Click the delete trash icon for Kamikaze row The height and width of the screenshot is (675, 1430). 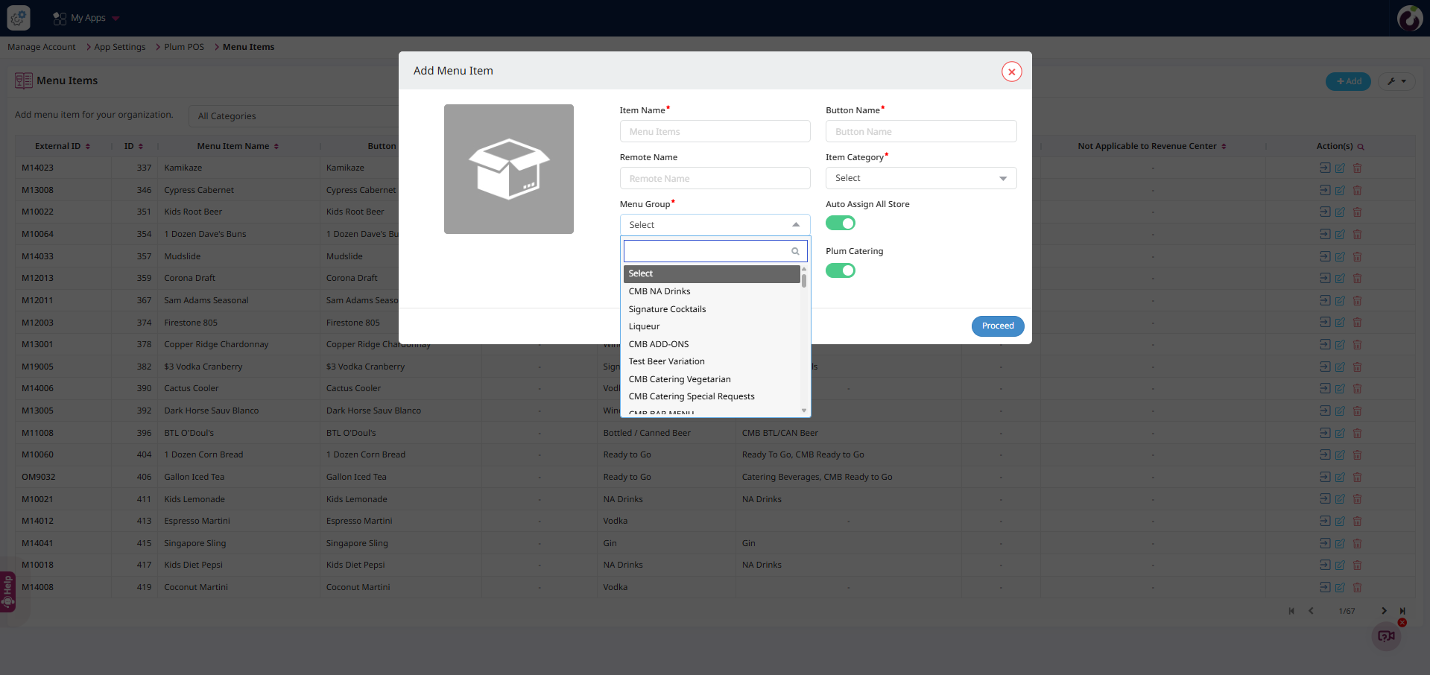1357,168
